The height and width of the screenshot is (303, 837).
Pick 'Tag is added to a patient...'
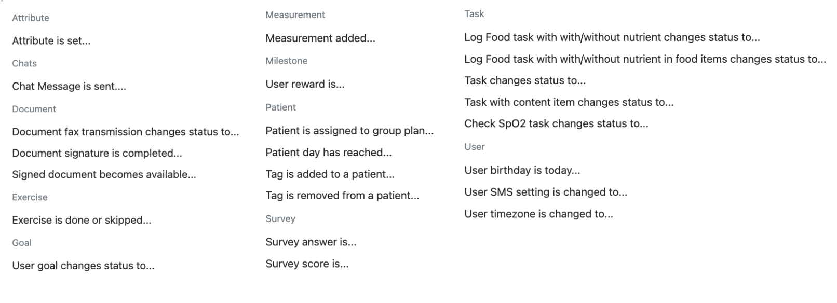tap(330, 174)
